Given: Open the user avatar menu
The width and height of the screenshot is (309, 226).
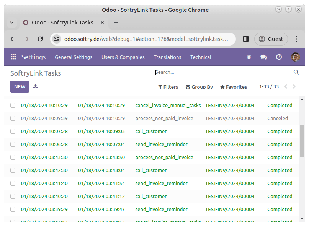Looking at the screenshot, I should point(295,57).
